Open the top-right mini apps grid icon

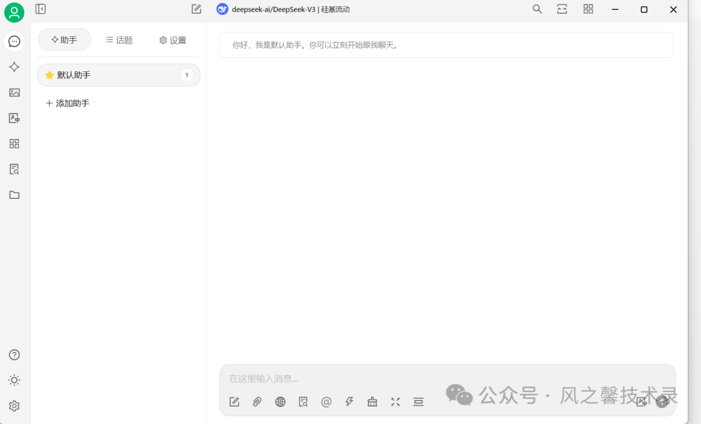[x=588, y=9]
